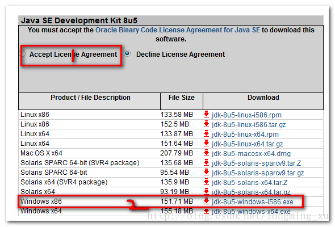
Task: Download jdk-8u5-linux-i586.tar.gz file link
Action: click(249, 125)
